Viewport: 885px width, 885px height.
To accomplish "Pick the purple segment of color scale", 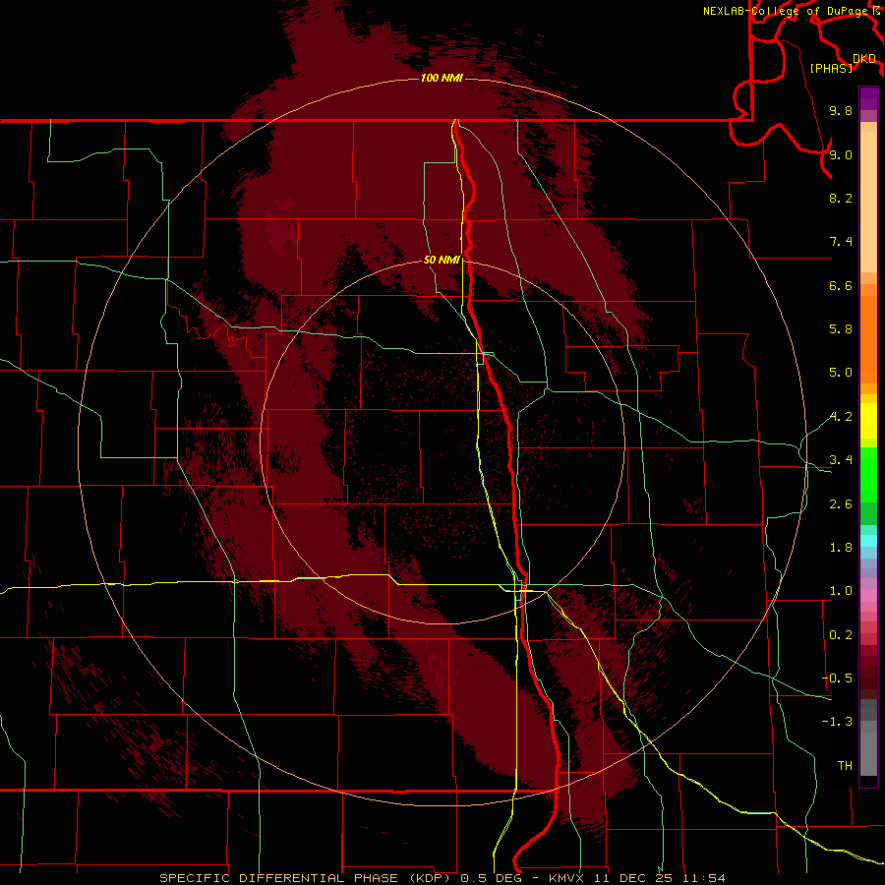I will click(868, 98).
